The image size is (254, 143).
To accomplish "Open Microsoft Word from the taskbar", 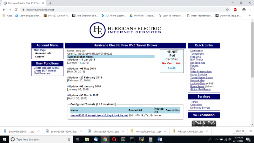I will tap(160, 139).
